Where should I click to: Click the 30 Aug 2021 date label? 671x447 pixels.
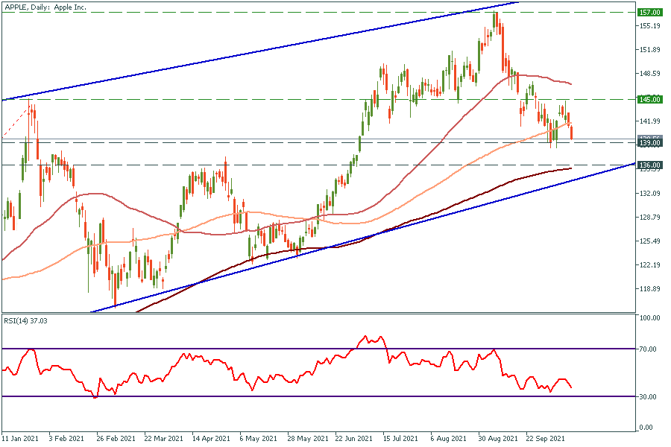coord(498,439)
